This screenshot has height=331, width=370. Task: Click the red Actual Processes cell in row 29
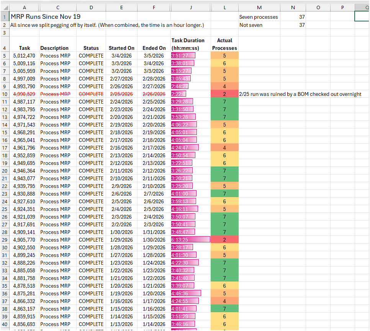(224, 240)
